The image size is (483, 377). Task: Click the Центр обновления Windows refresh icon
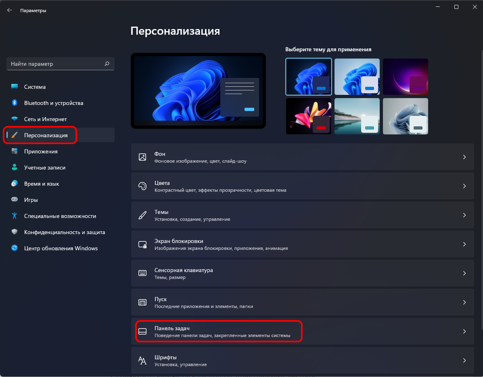click(x=15, y=248)
